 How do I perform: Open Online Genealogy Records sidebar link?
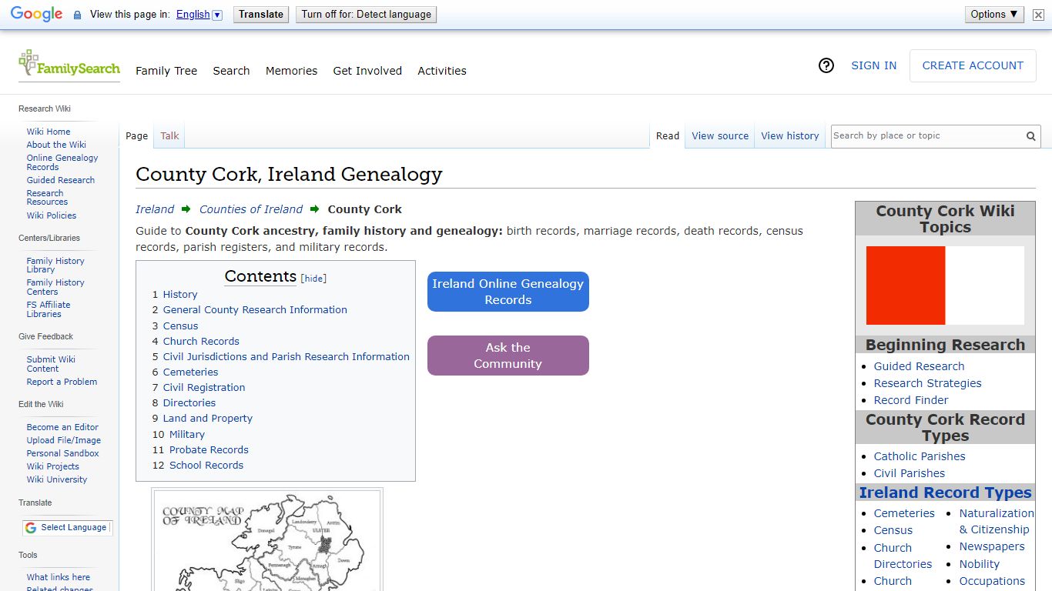[62, 162]
